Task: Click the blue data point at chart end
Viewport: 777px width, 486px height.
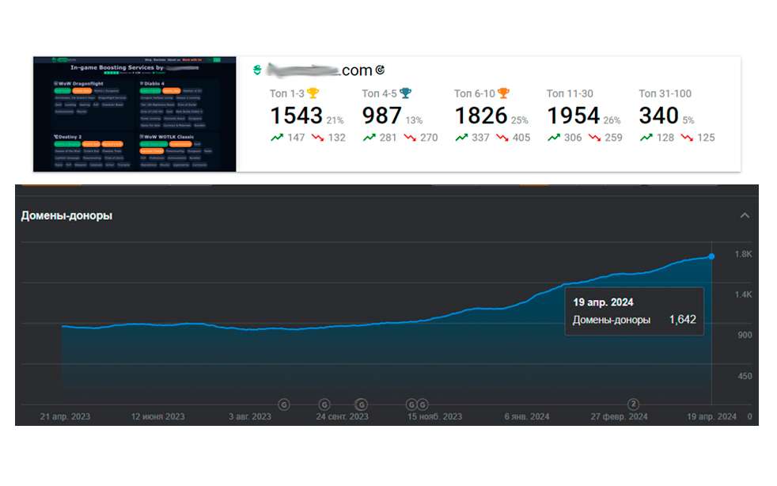Action: [711, 256]
